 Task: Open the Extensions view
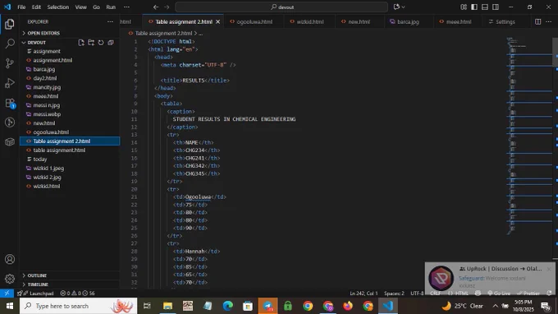10,103
